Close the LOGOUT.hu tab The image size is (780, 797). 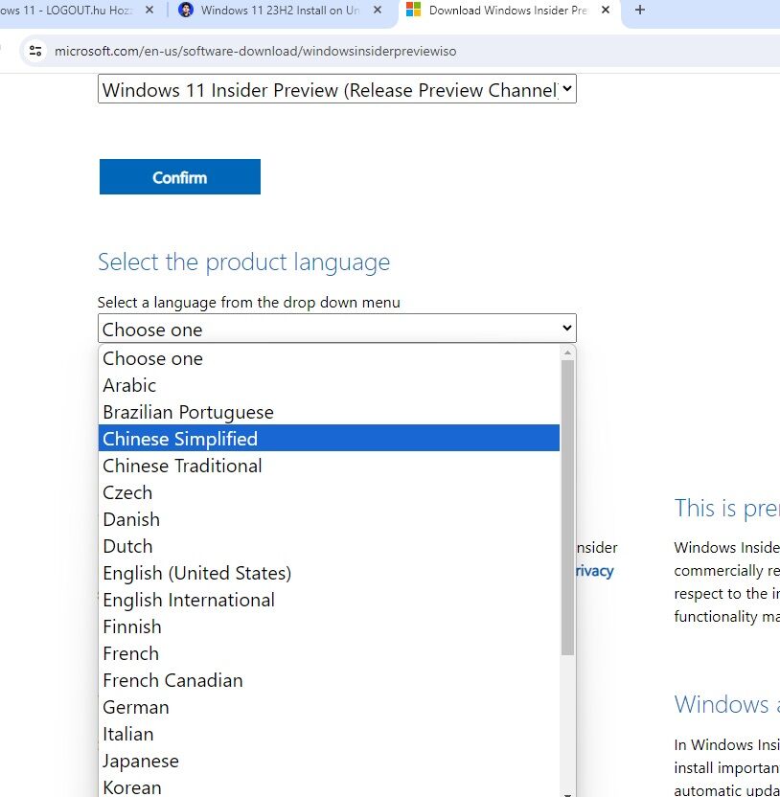coord(149,11)
